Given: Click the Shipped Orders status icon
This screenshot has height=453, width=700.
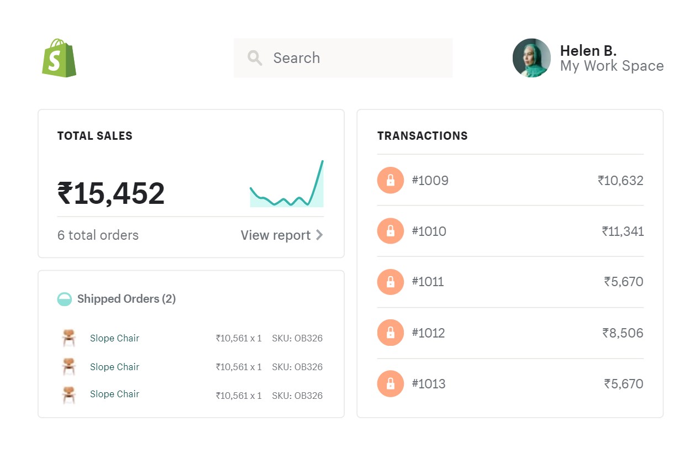Looking at the screenshot, I should click(65, 299).
